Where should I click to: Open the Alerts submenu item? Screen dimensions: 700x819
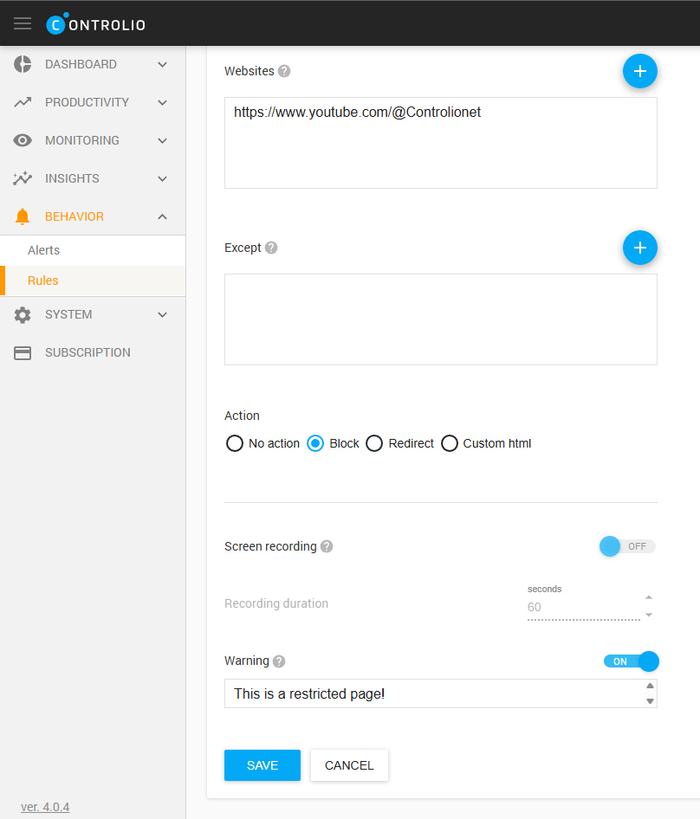pyautogui.click(x=44, y=250)
